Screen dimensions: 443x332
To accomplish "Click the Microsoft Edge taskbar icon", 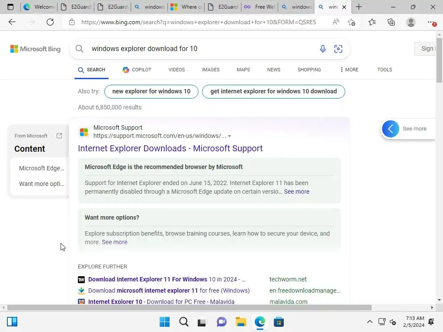I will pyautogui.click(x=260, y=322).
